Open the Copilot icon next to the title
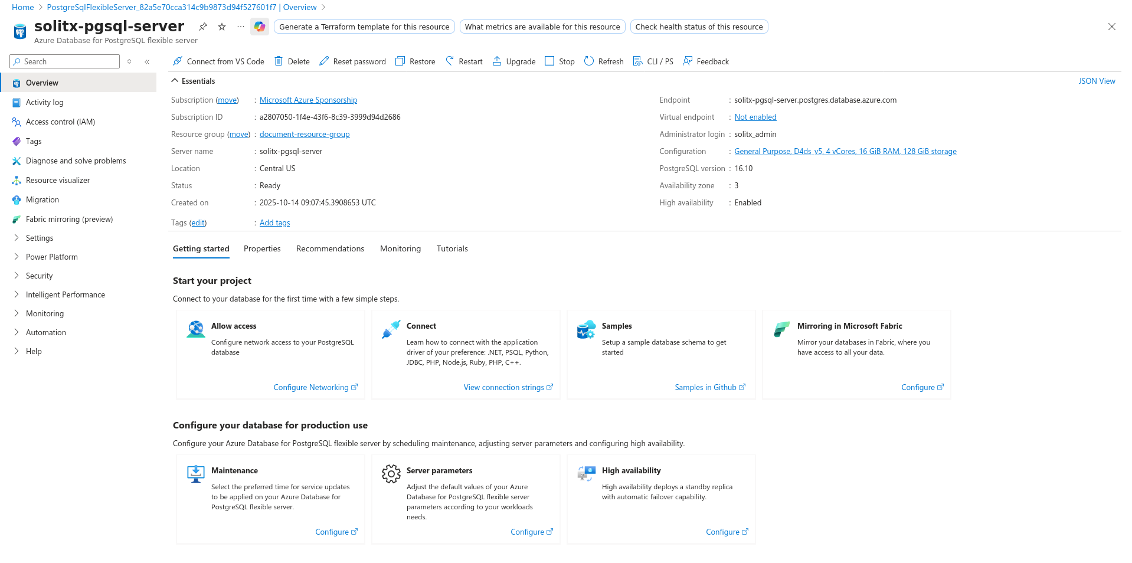 pos(259,27)
